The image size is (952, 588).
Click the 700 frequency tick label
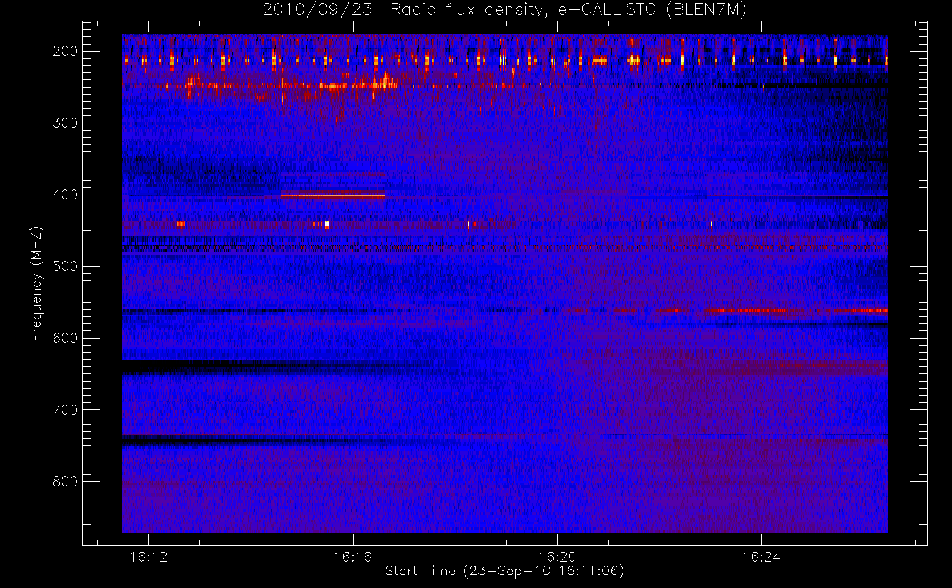click(x=65, y=410)
